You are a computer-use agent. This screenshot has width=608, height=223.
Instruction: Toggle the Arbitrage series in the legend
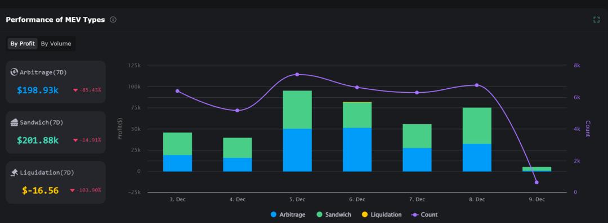288,215
